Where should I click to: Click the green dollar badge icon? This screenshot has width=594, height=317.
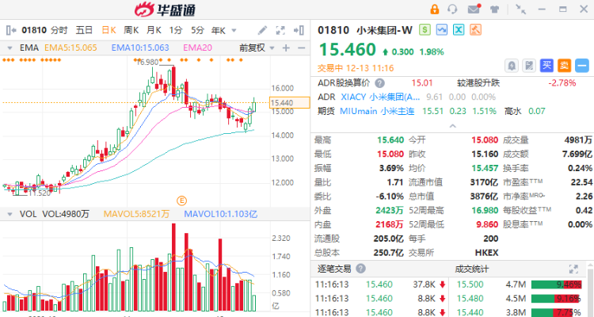click(425, 29)
